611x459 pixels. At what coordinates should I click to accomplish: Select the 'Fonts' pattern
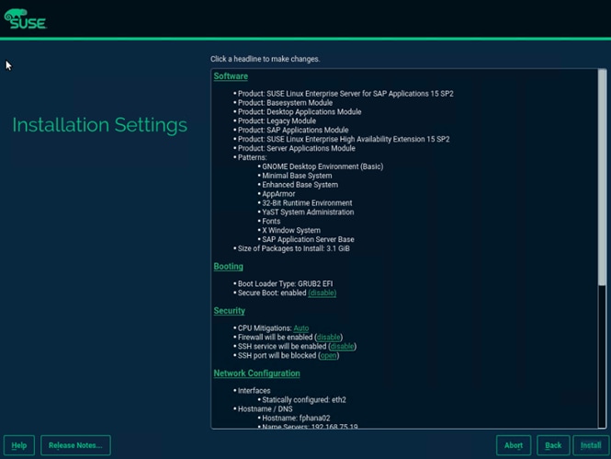click(x=271, y=221)
